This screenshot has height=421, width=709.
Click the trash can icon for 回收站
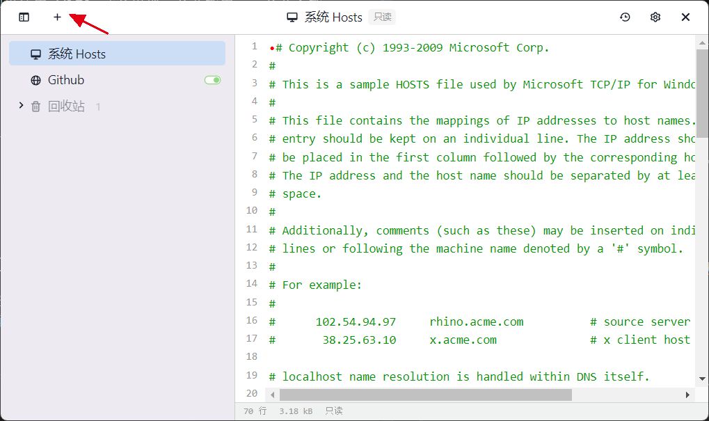pyautogui.click(x=35, y=106)
